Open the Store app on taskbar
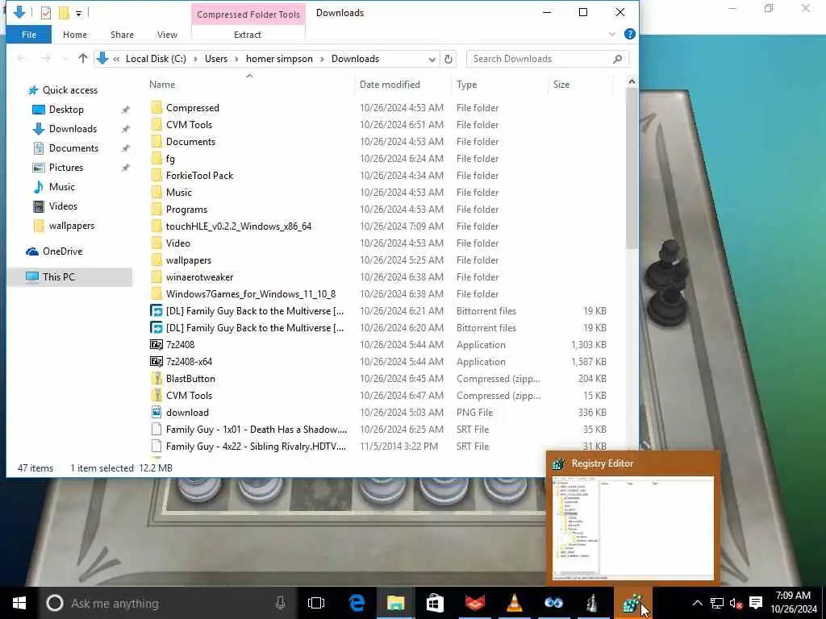Image resolution: width=826 pixels, height=619 pixels. 435,603
